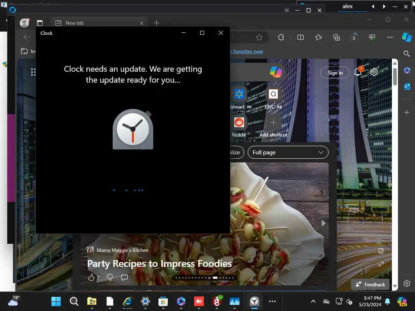Open Walmart shortcut tile
Viewport: 415px width, 311px height.
click(x=239, y=94)
